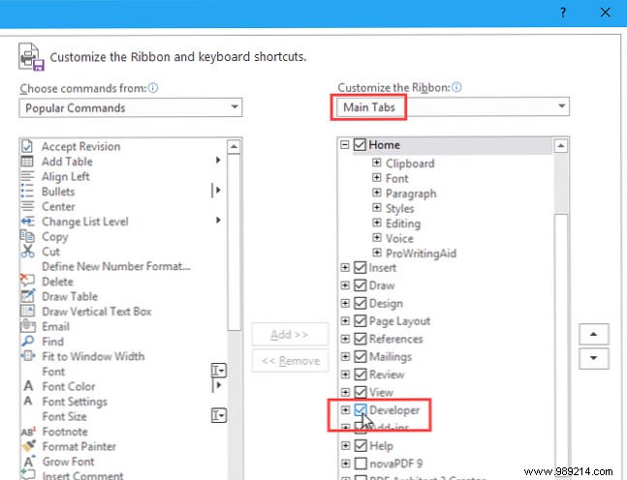The image size is (627, 480).
Task: Click the Accept Revision command icon
Action: point(27,146)
